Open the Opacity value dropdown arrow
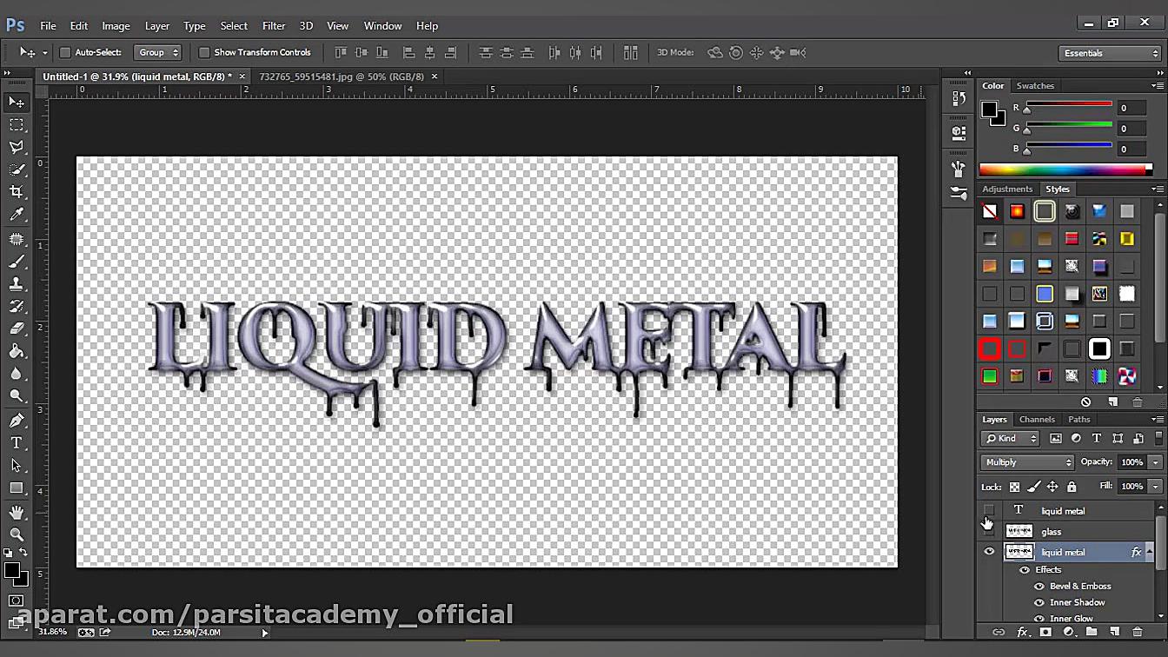 tap(1155, 462)
